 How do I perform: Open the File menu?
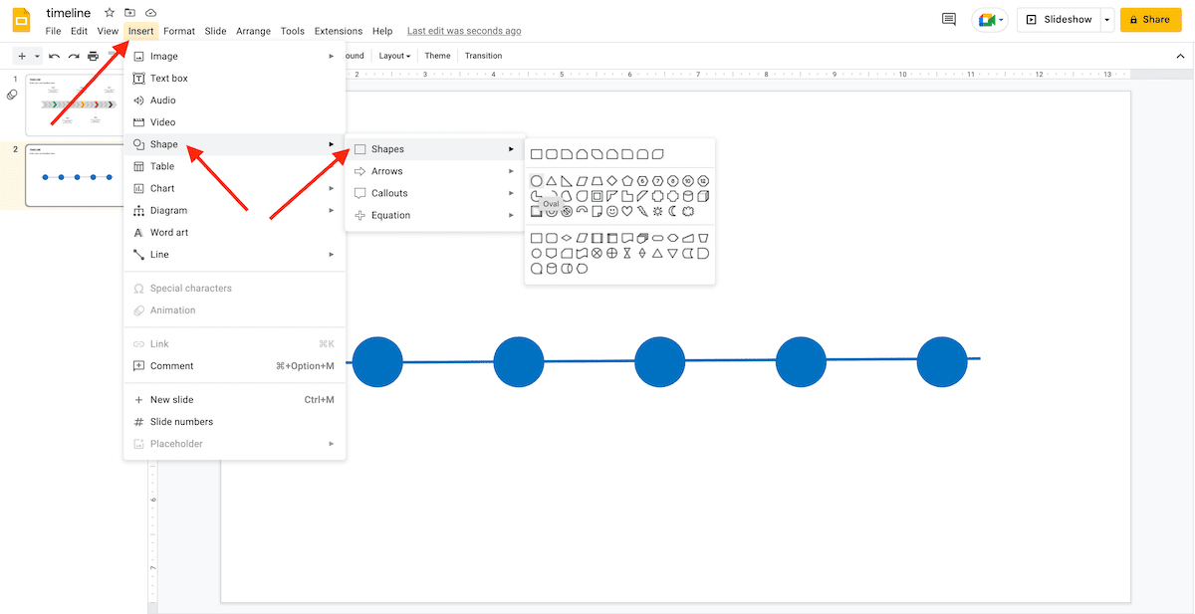(53, 31)
